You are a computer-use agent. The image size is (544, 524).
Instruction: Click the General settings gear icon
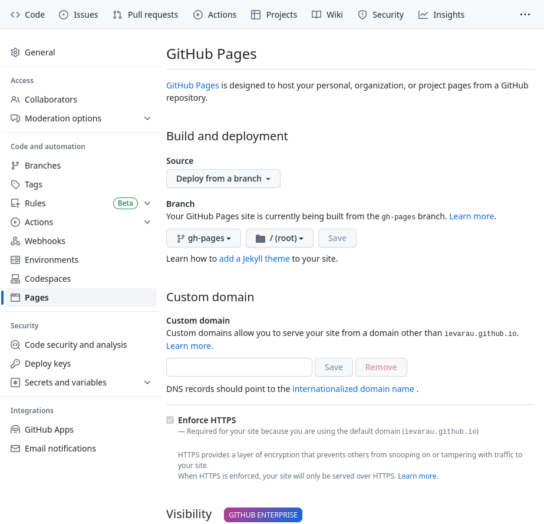(x=15, y=52)
